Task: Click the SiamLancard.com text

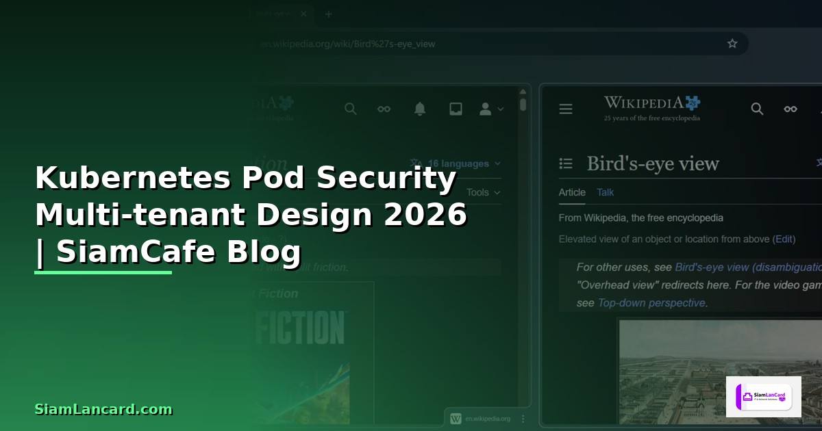Action: 103,409
